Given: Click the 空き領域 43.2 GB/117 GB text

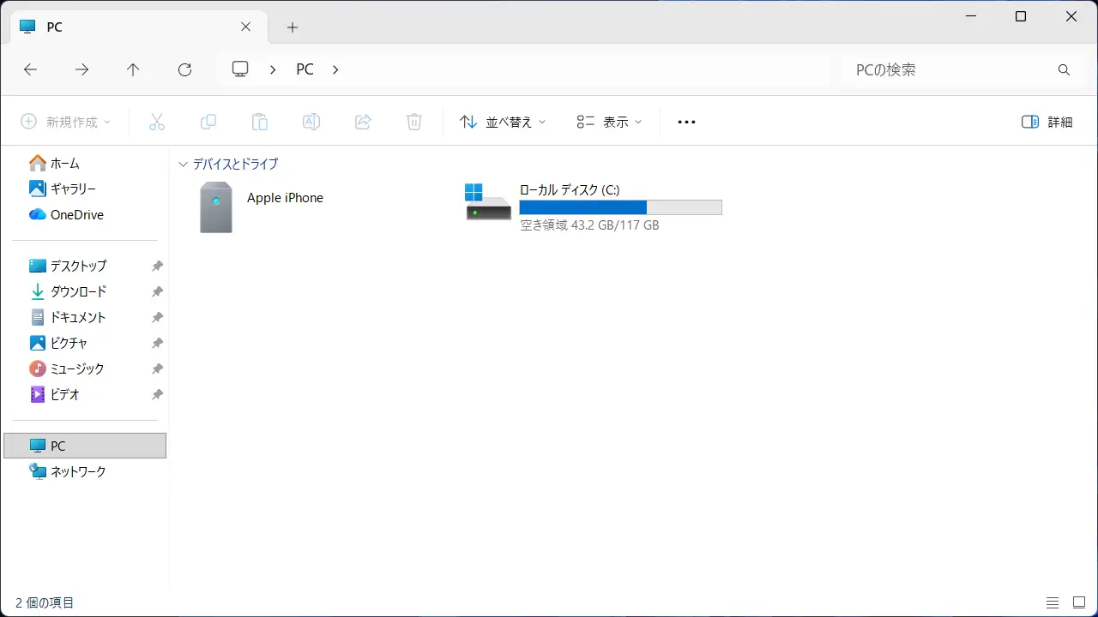Looking at the screenshot, I should 589,225.
